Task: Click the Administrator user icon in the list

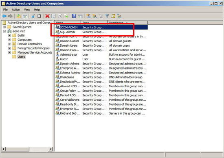Action: (57, 54)
